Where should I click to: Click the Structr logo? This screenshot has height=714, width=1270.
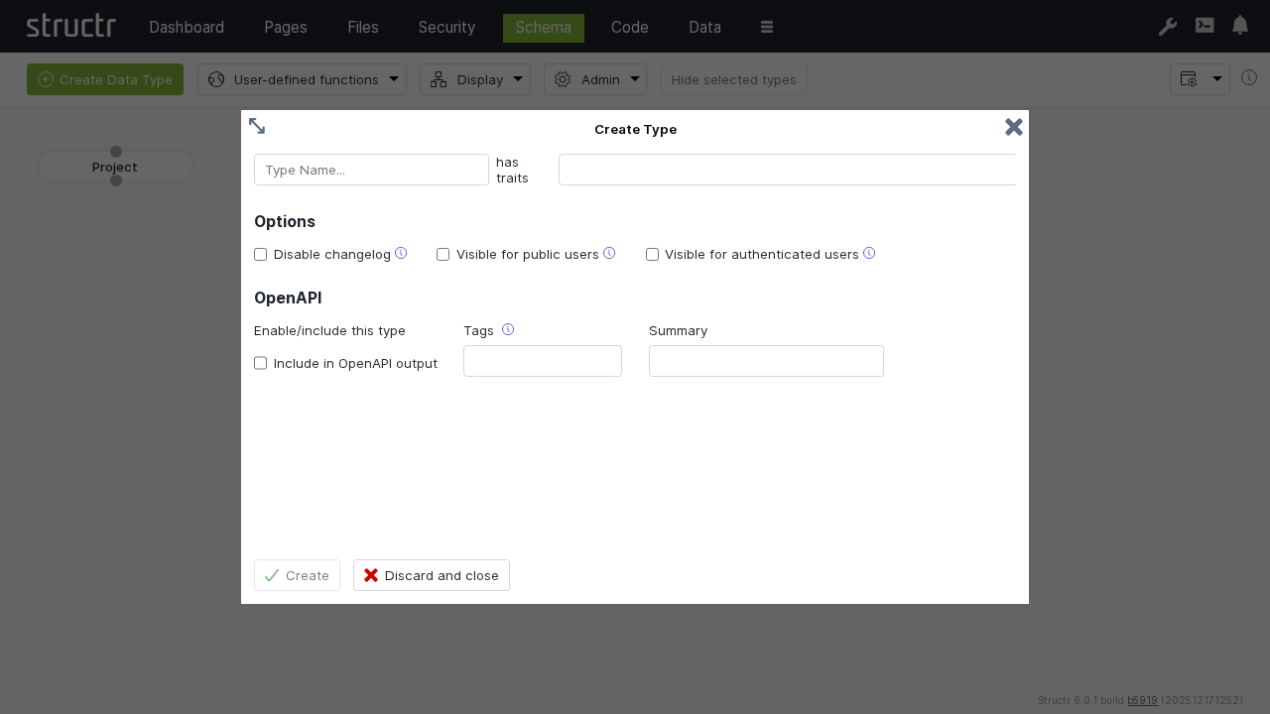tap(70, 26)
